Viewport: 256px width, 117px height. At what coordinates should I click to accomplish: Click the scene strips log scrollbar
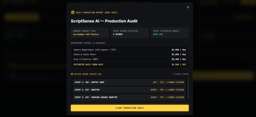point(188,88)
